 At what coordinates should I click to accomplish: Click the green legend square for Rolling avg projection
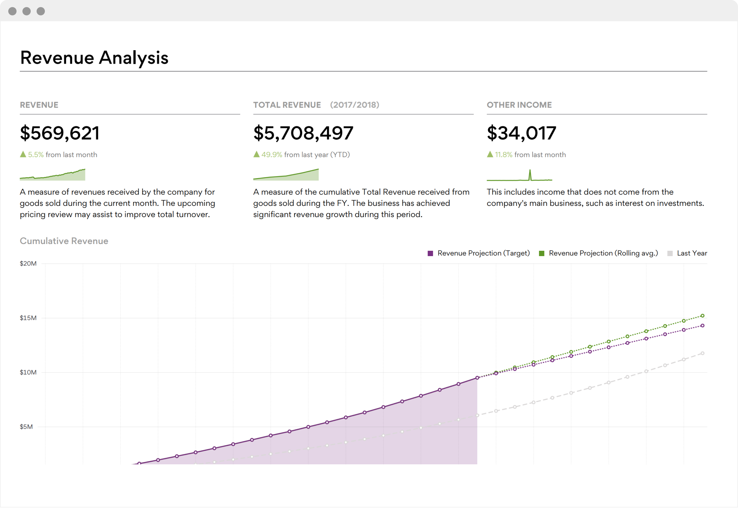pos(541,253)
